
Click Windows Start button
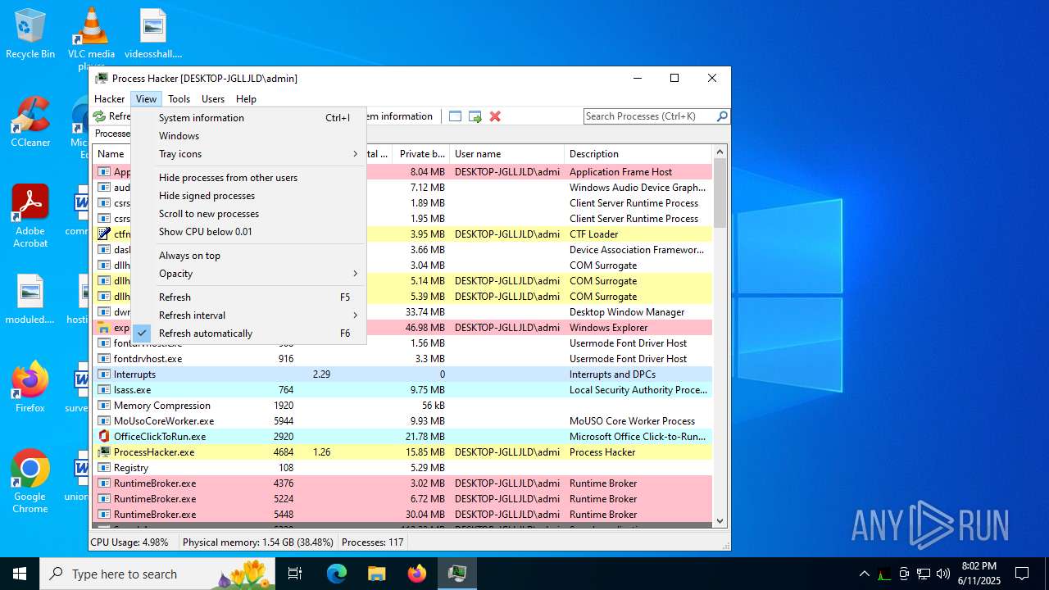point(20,574)
